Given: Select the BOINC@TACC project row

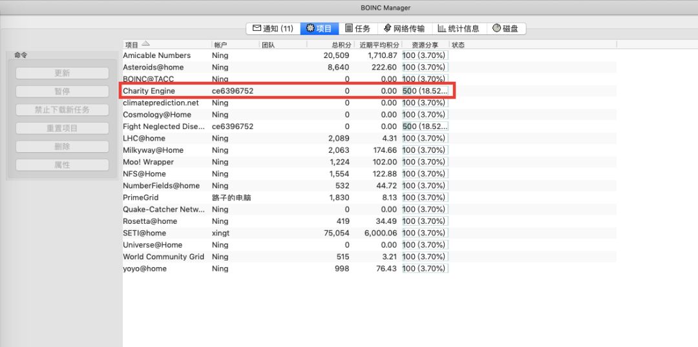Looking at the screenshot, I should pos(370,79).
